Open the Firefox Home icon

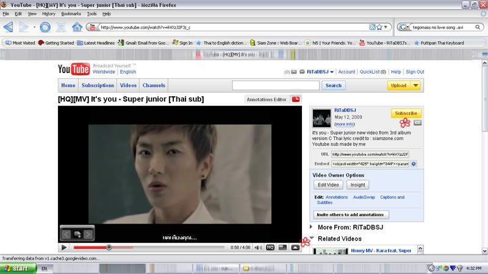(77, 27)
